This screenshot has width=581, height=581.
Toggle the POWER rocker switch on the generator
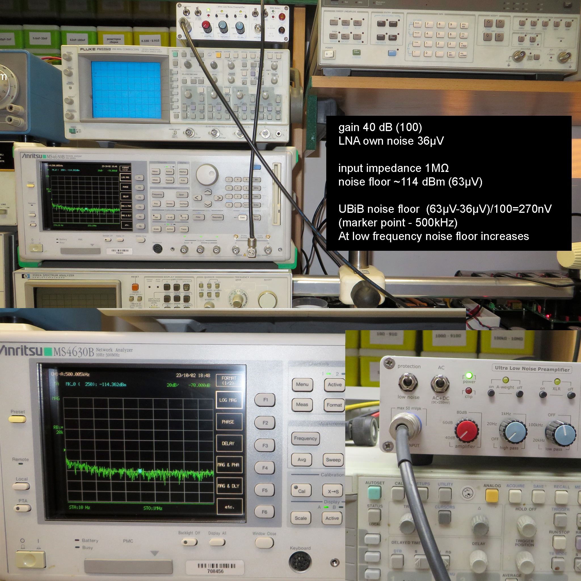pyautogui.click(x=329, y=54)
